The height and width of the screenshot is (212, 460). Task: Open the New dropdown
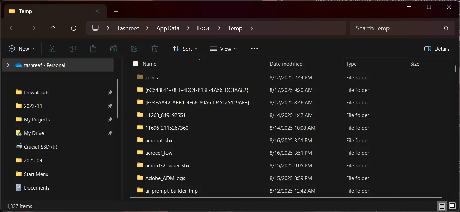click(x=21, y=49)
